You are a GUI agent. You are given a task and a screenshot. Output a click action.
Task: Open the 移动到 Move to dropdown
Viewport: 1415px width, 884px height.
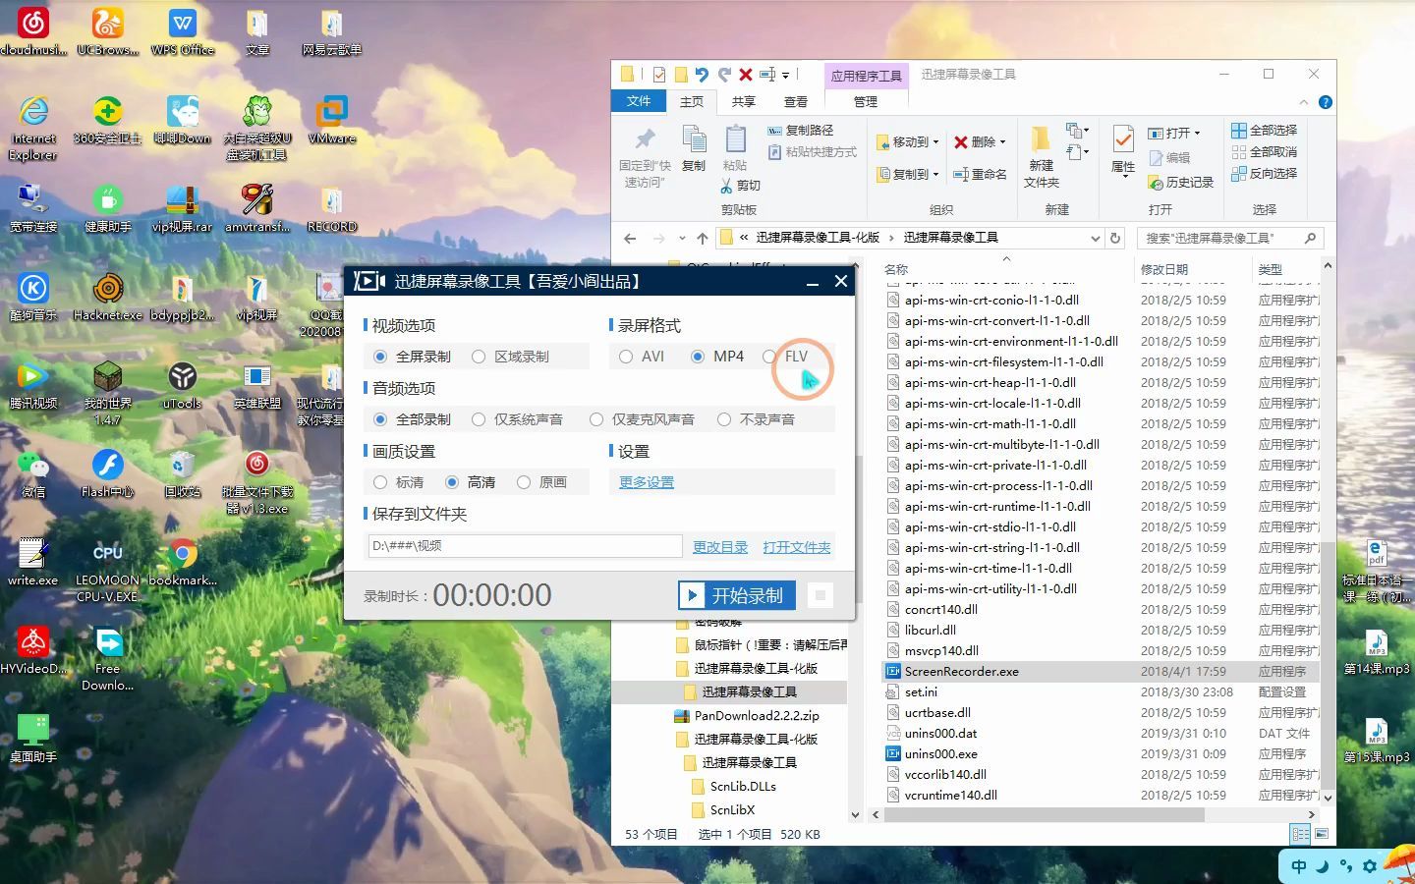(x=909, y=141)
